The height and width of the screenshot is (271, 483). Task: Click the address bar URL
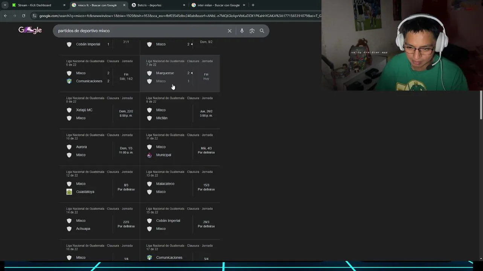[180, 16]
